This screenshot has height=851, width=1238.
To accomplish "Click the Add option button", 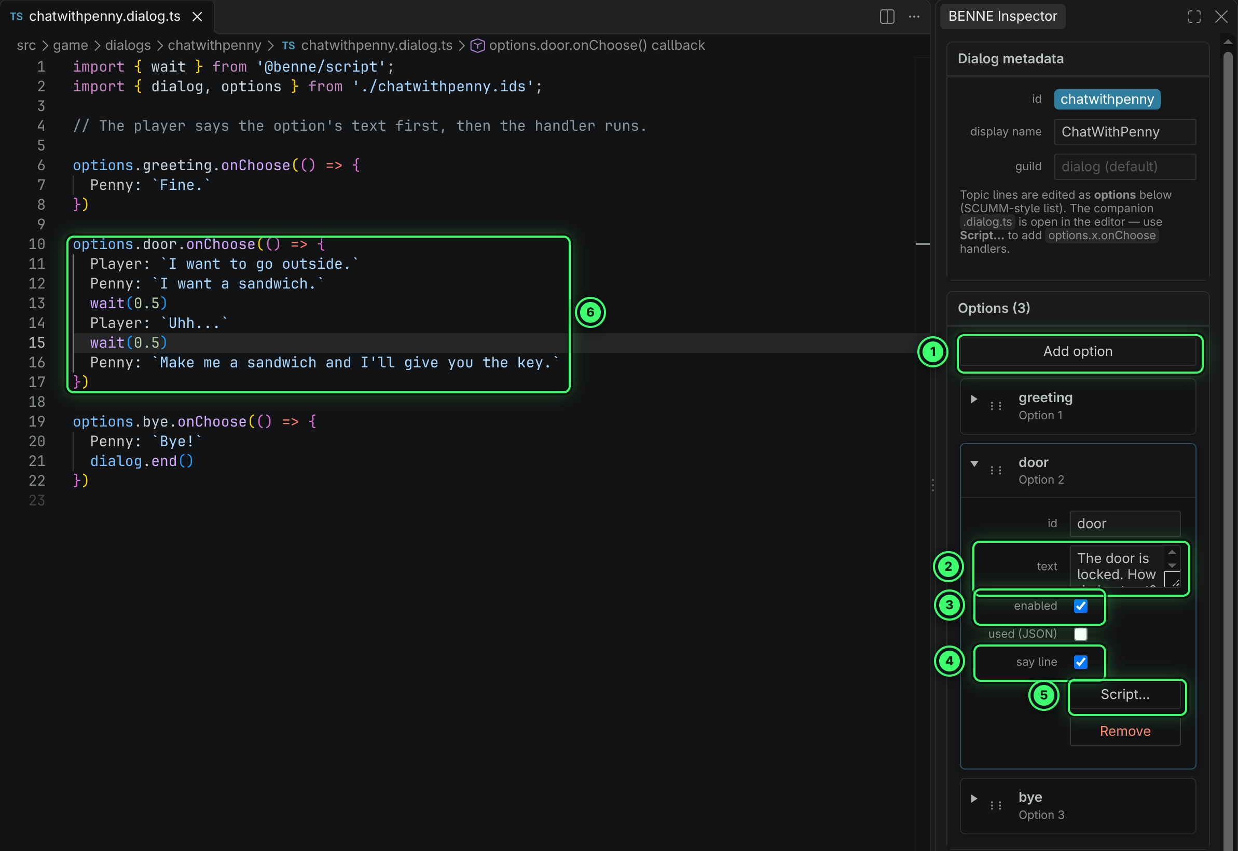I will tap(1078, 352).
